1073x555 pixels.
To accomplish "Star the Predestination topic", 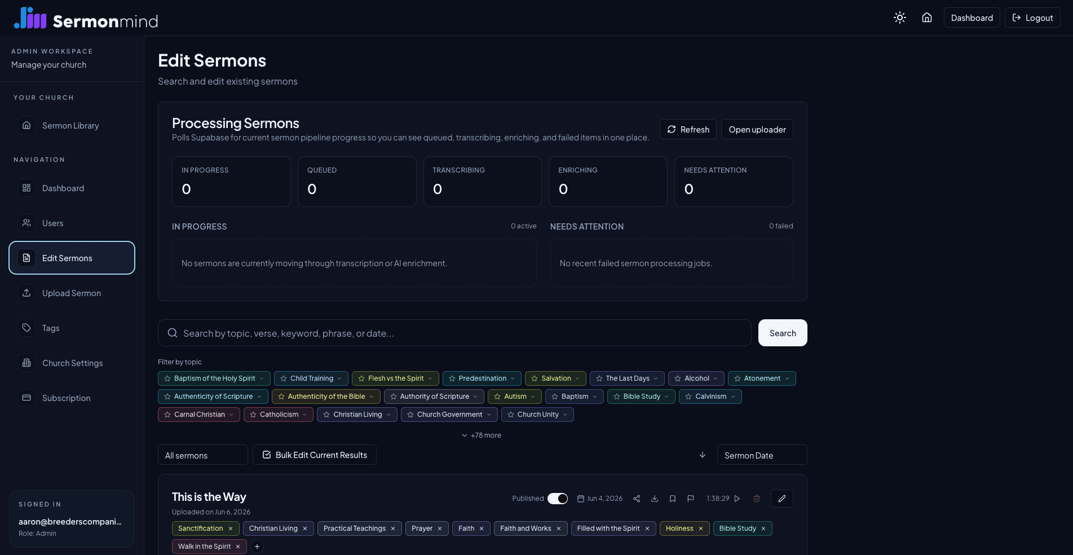I will tap(452, 378).
